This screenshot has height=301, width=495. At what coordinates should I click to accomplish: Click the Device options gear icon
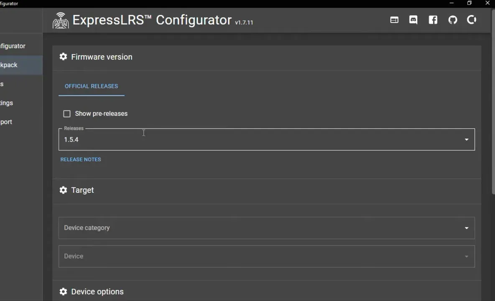coord(63,291)
